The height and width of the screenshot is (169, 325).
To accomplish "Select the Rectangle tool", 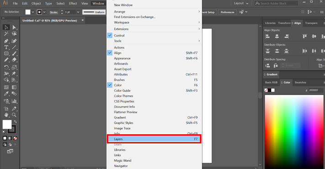I will coord(6,53).
